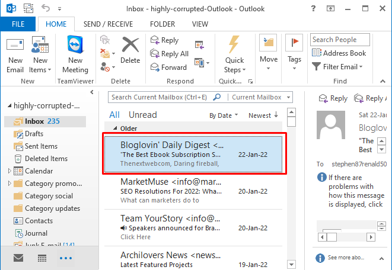Expand the Calendar folder
This screenshot has width=392, height=270.
(x=9, y=171)
